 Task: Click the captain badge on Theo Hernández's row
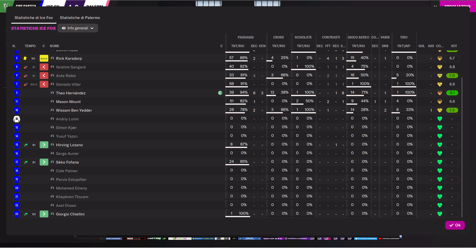point(220,93)
